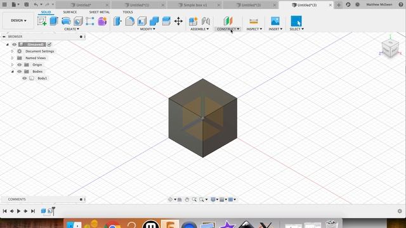406x228 pixels.
Task: Open the SELECT dropdown menu
Action: click(x=296, y=29)
